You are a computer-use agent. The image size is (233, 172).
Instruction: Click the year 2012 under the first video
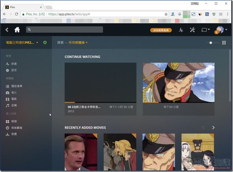pyautogui.click(x=71, y=111)
